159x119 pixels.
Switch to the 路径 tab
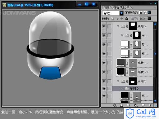click(x=126, y=8)
